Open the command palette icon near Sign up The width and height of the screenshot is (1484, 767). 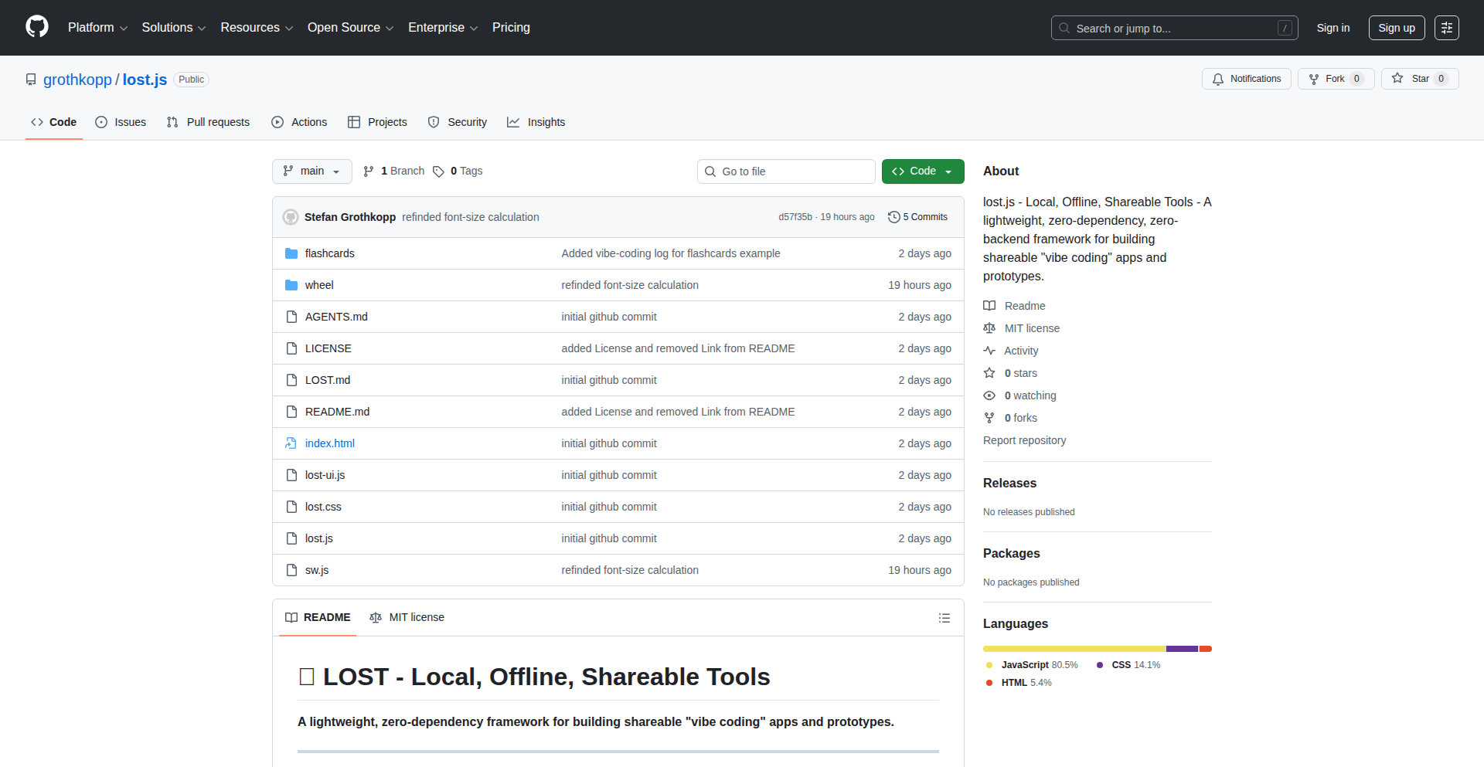point(1446,28)
